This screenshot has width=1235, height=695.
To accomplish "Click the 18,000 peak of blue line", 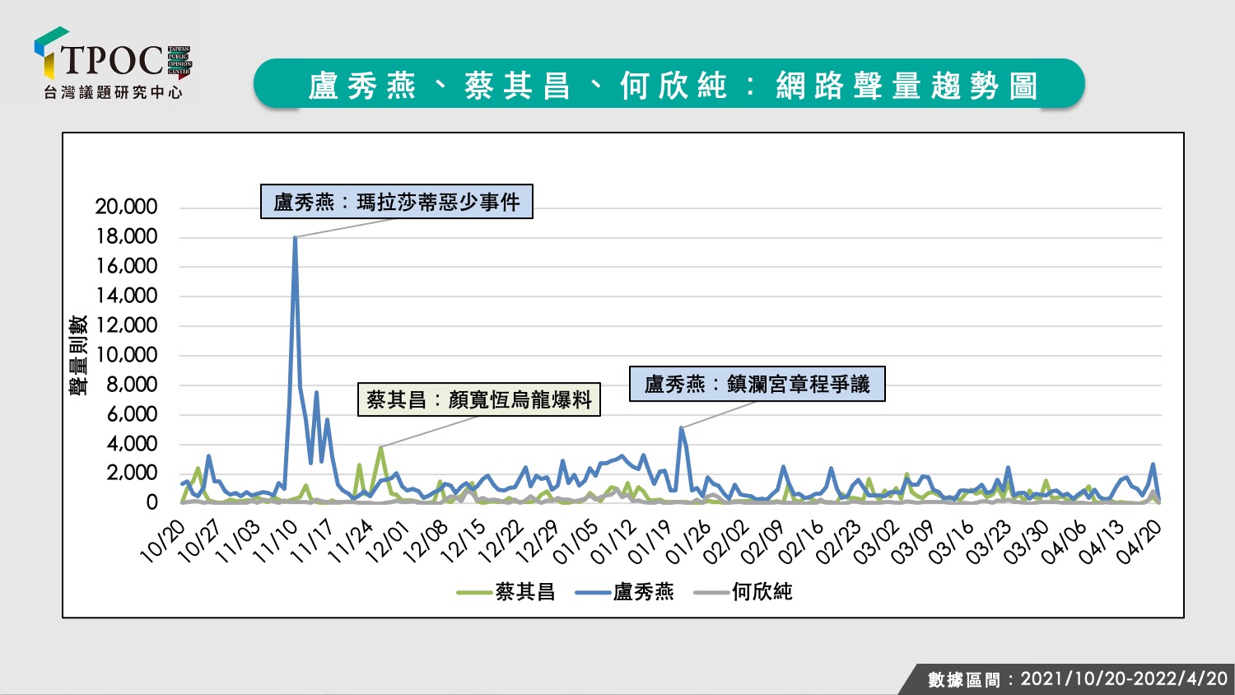I will [295, 238].
